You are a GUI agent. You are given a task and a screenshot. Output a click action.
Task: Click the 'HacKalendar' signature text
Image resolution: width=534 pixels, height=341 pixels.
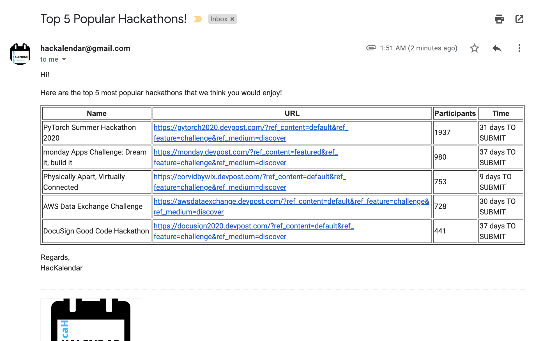point(61,268)
